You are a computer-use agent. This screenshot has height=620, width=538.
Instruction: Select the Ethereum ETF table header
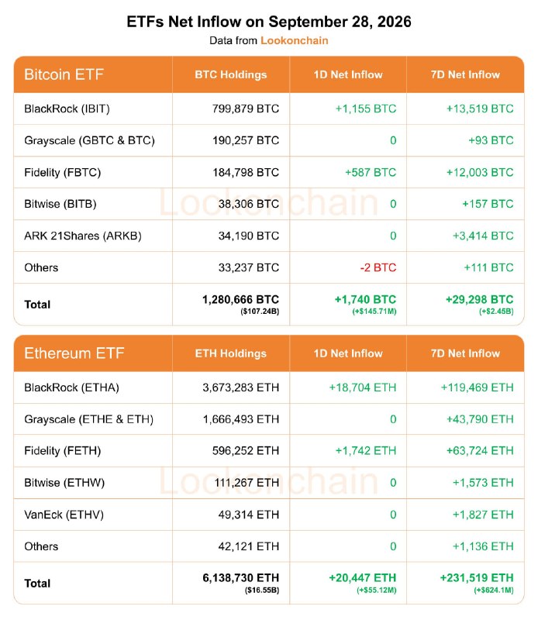[74, 353]
